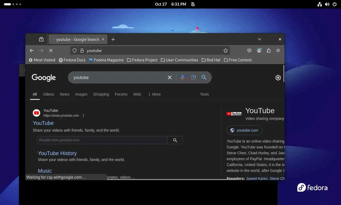The image size is (341, 205).
Task: Open Firefox View recent browsing icon
Action: [41, 39]
